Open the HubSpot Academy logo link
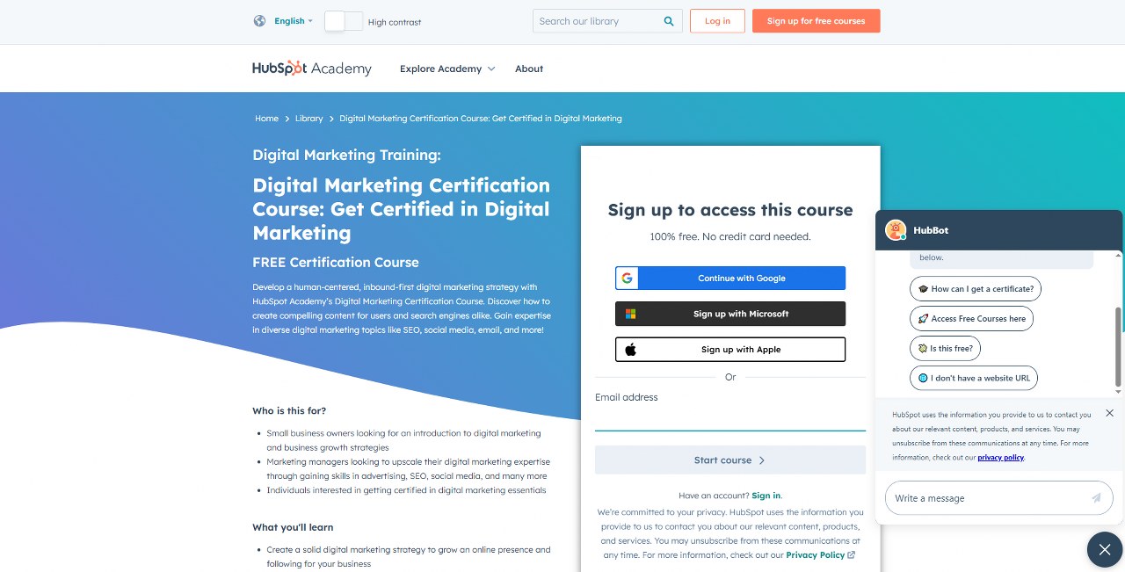Screen dimensions: 1125x572 [312, 69]
